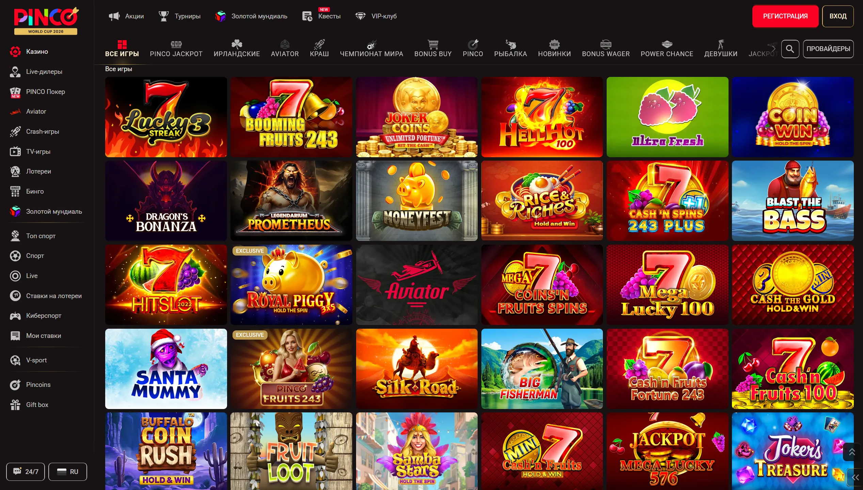Click the megaphone icon beside Акции
Image resolution: width=863 pixels, height=490 pixels.
click(x=114, y=16)
